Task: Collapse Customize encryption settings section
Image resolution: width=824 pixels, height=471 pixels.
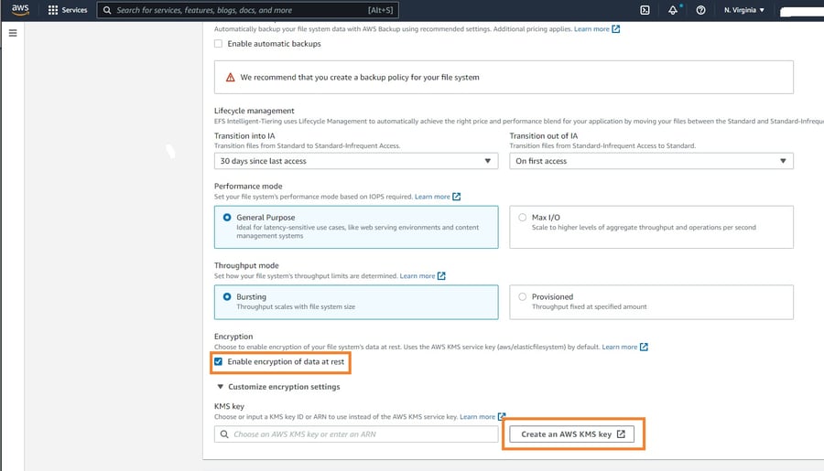Action: 220,387
